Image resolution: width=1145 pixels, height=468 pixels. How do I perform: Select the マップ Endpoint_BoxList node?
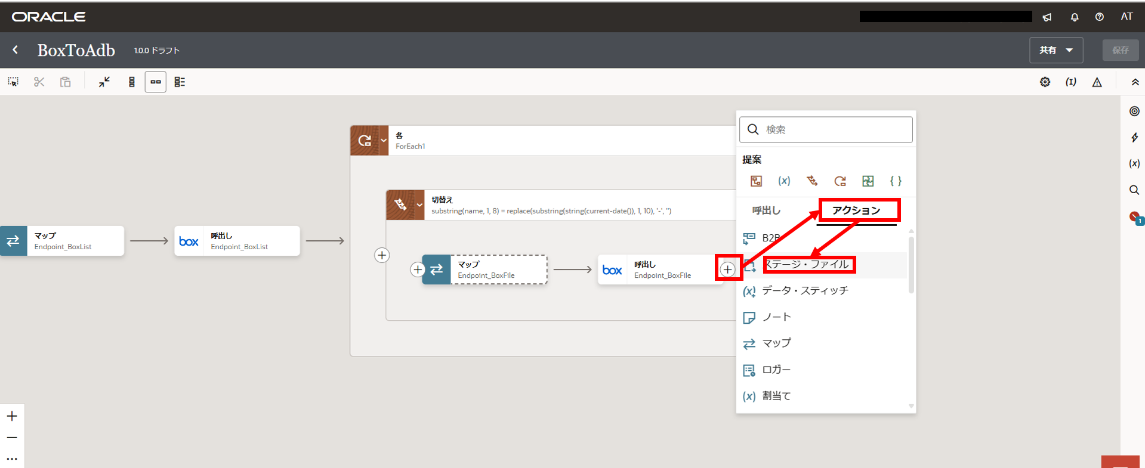click(62, 241)
